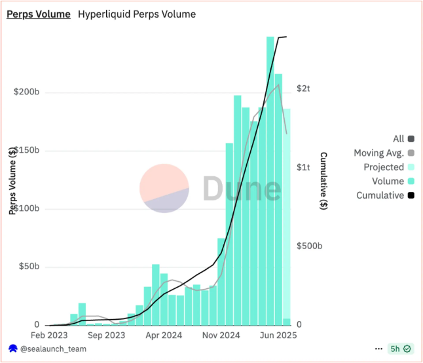This screenshot has width=423, height=363.
Task: Click the Feb 2023 axis label
Action: point(49,335)
